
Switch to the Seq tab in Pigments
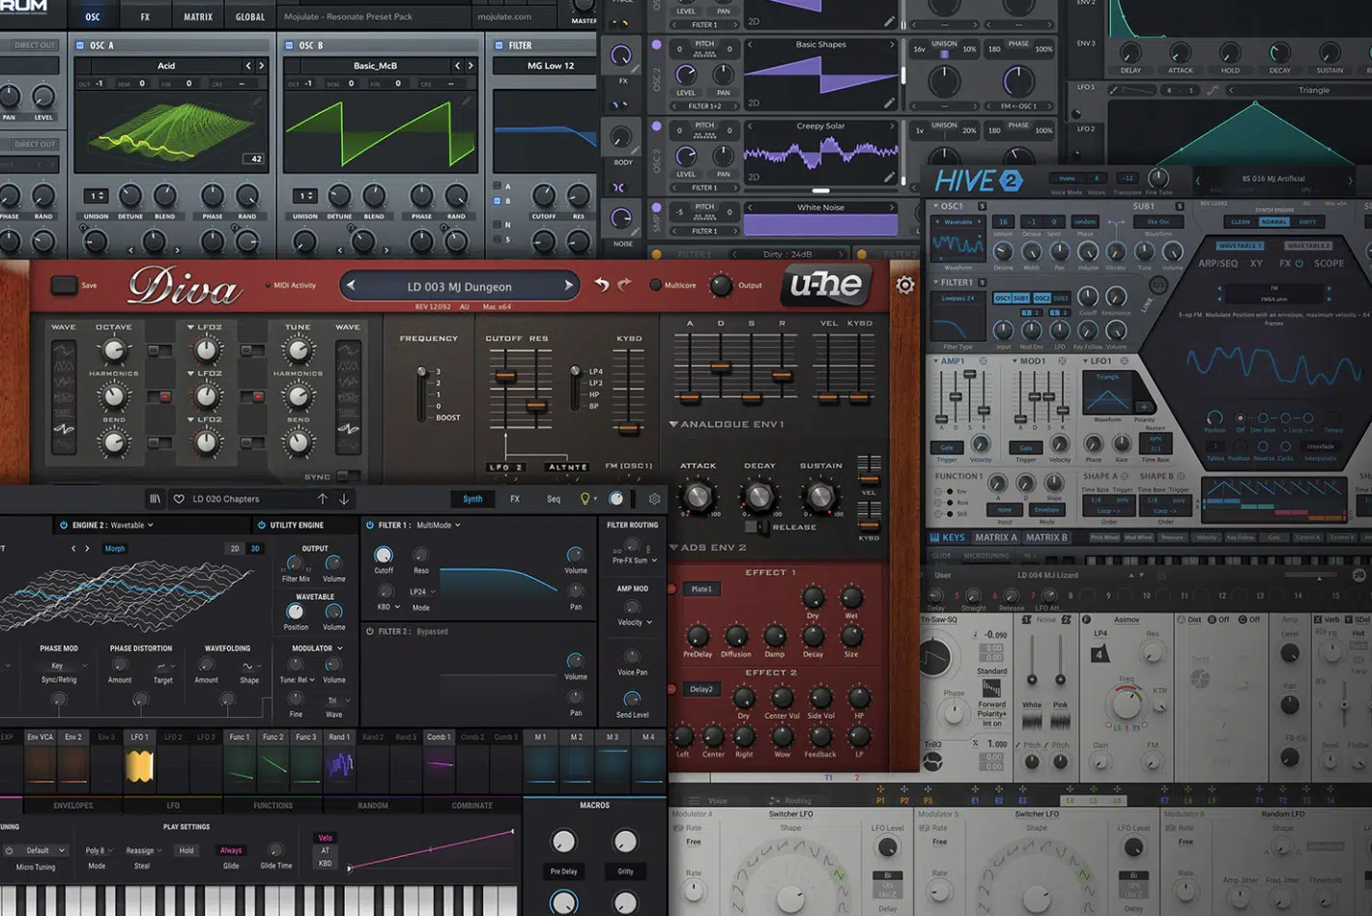point(554,499)
